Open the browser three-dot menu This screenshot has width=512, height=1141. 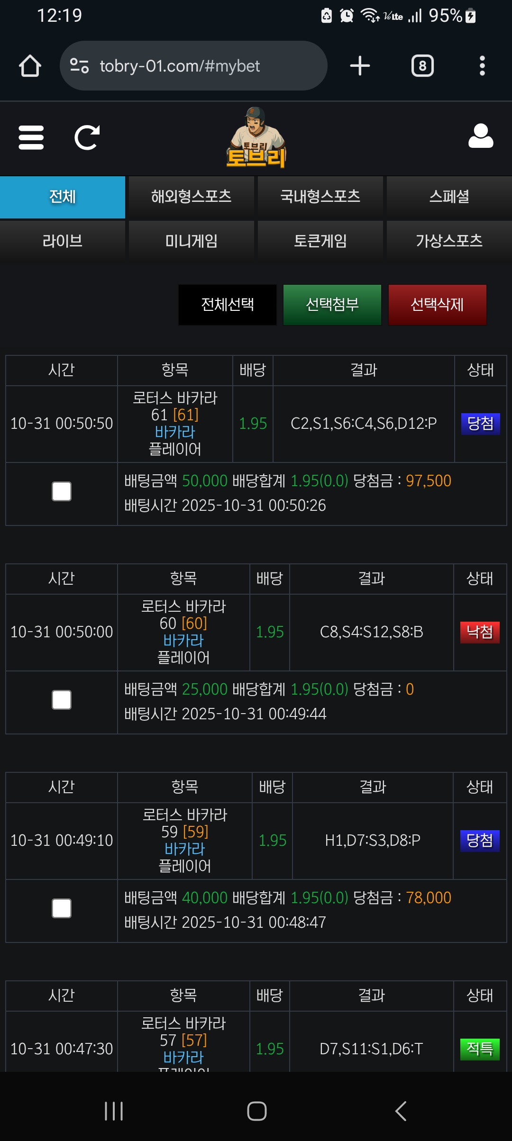coord(482,66)
